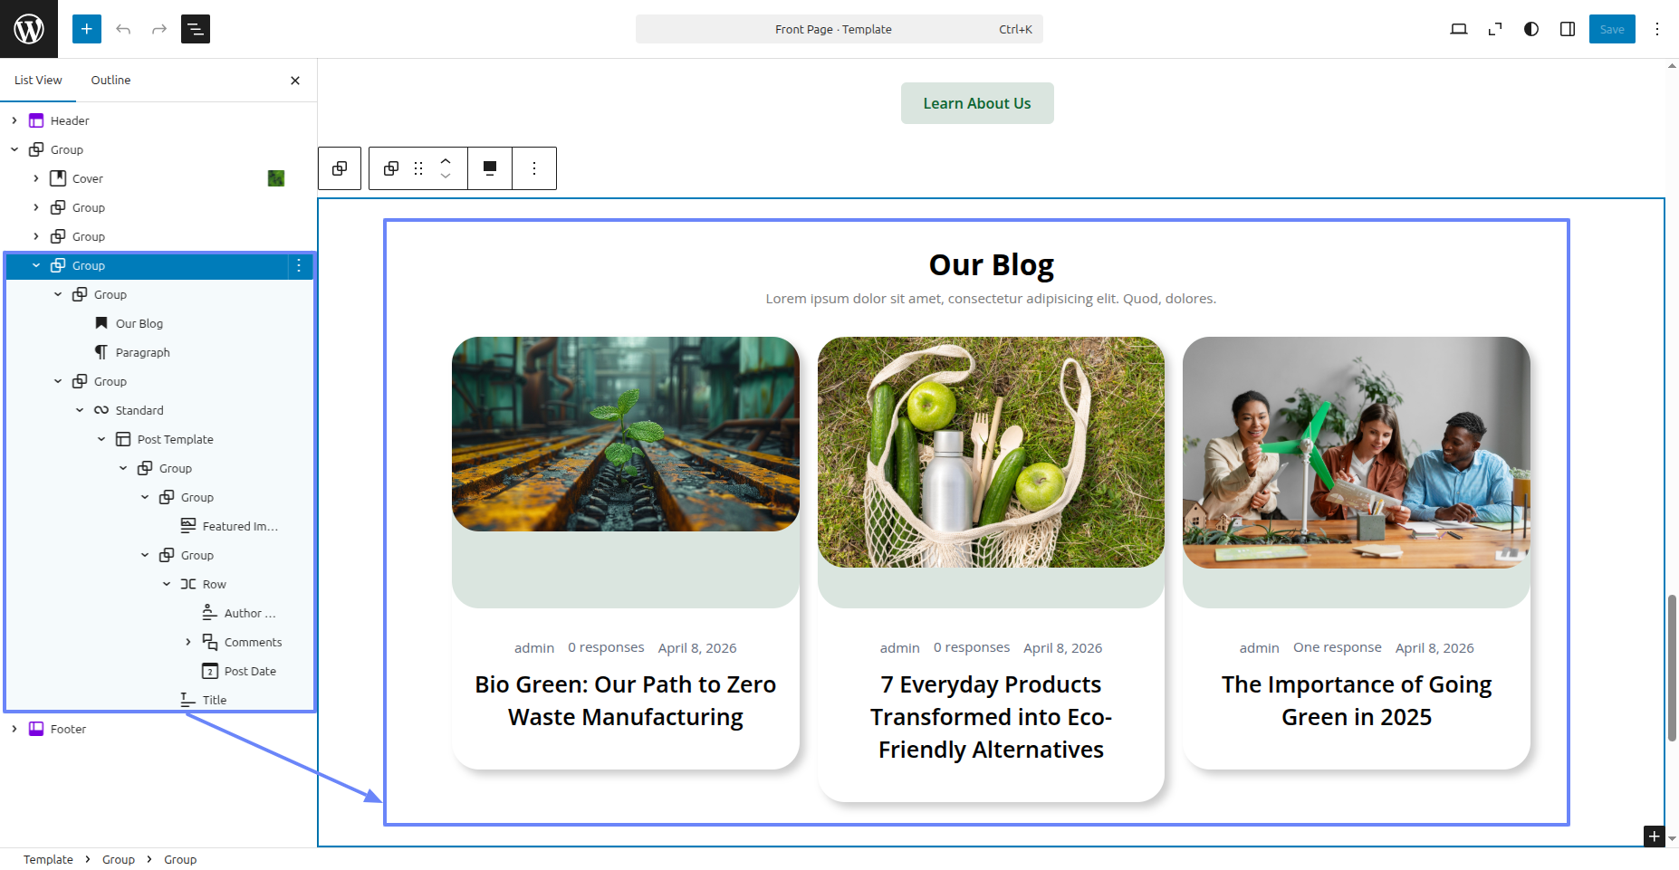Open the device preview (laptop) icon
The height and width of the screenshot is (870, 1679).
click(x=1458, y=29)
